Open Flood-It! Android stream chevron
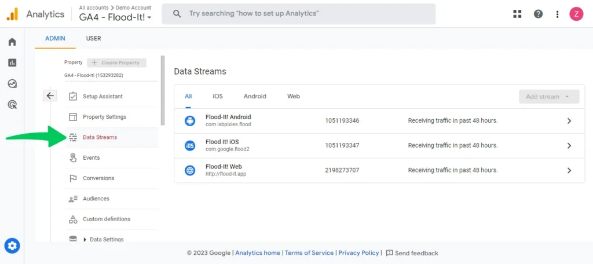 click(x=569, y=121)
